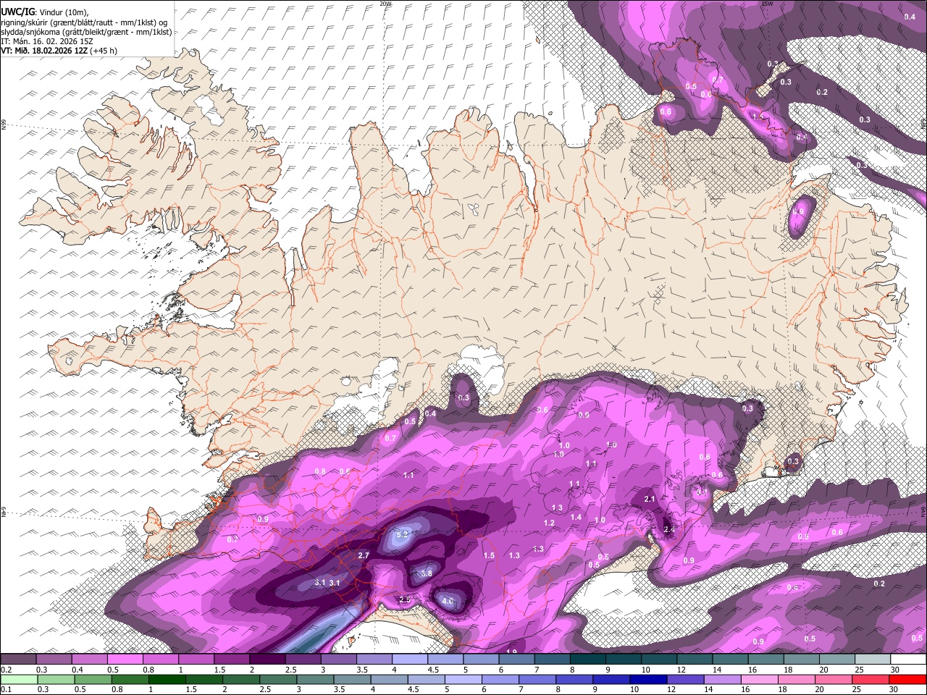Click the grey-blue rain swatch between 3.5 and 4
The width and height of the screenshot is (927, 695).
click(352, 679)
